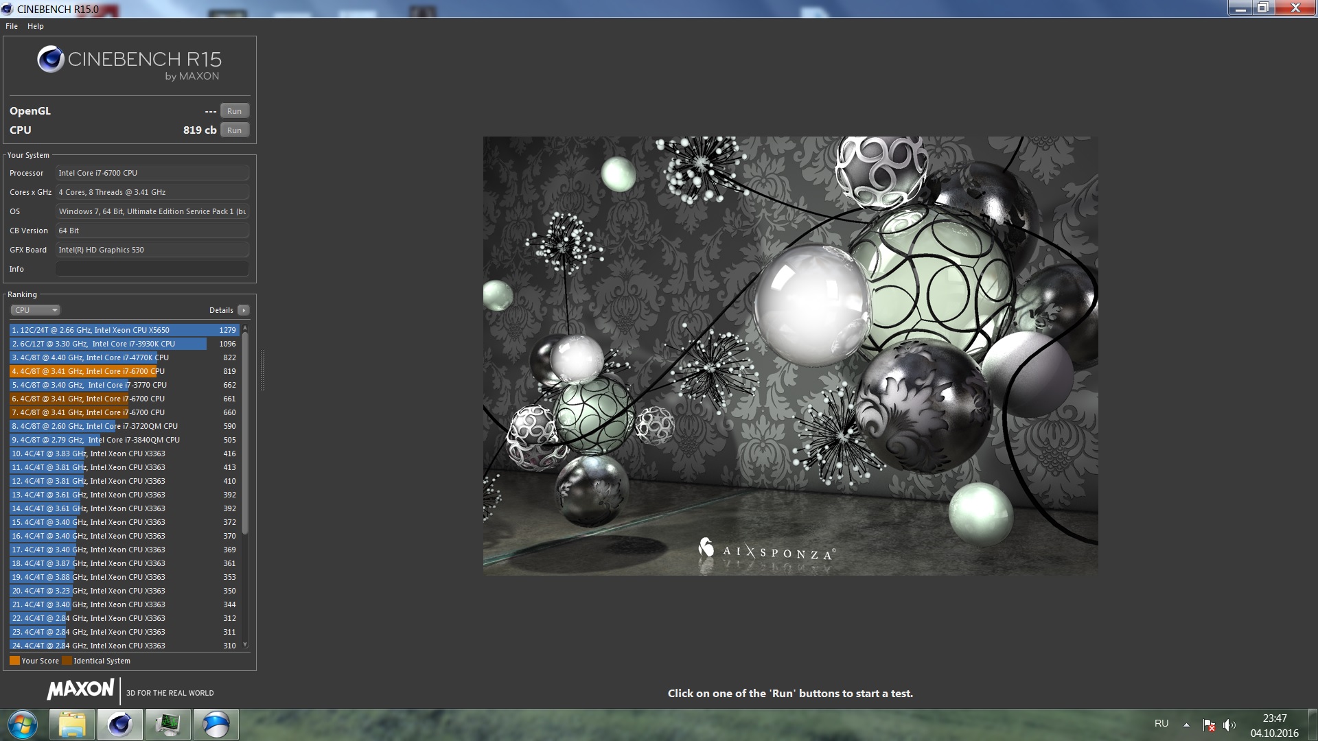Open the Windows Start menu orb
The image size is (1318, 741).
23,725
